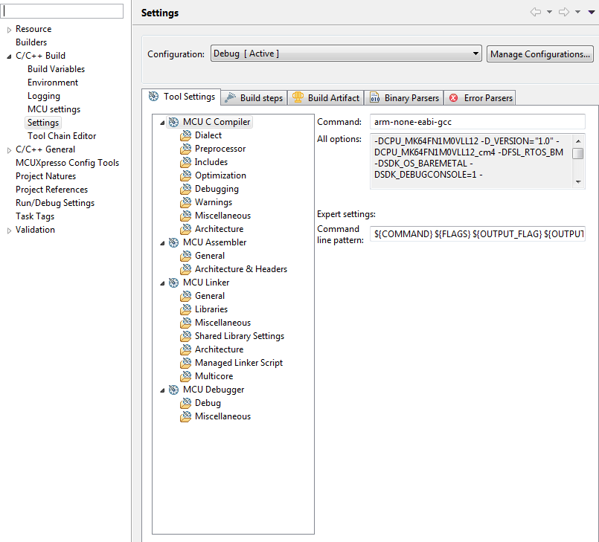Collapse the MCU Debugger node
Image resolution: width=599 pixels, height=542 pixels.
pyautogui.click(x=162, y=390)
